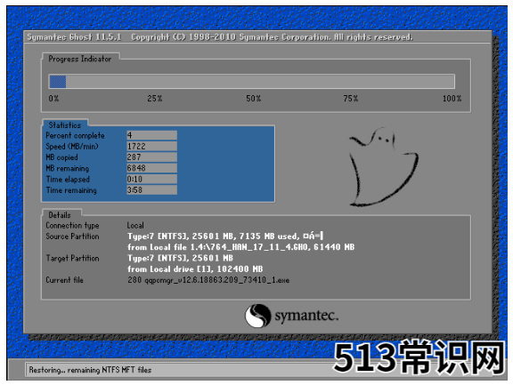Click the Time remaining value field

coord(151,190)
